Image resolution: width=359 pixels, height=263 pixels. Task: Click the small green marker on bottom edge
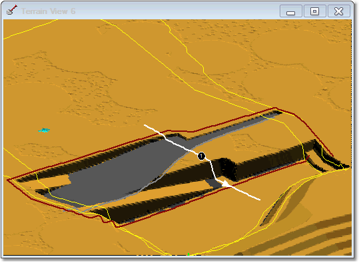(188, 254)
